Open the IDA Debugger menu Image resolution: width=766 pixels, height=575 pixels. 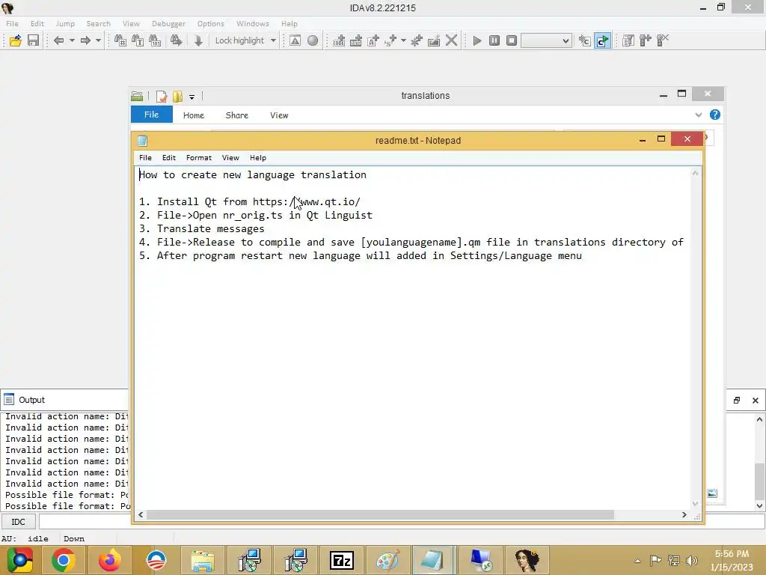click(168, 23)
